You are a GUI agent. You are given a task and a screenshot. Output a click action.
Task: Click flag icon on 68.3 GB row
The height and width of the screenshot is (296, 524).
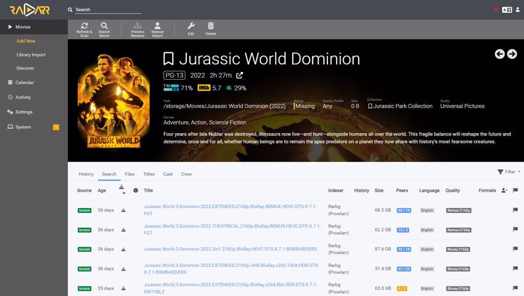515,210
